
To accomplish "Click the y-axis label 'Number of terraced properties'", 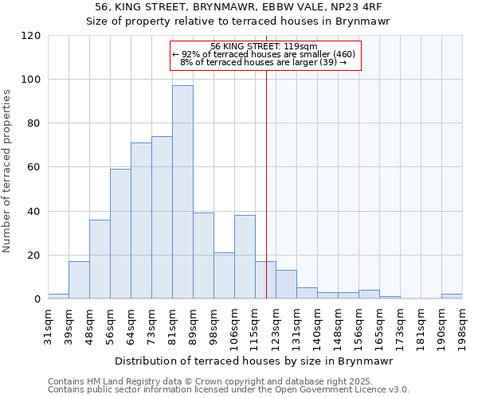I will click(8, 170).
